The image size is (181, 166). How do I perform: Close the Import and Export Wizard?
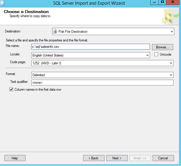click(x=173, y=2)
